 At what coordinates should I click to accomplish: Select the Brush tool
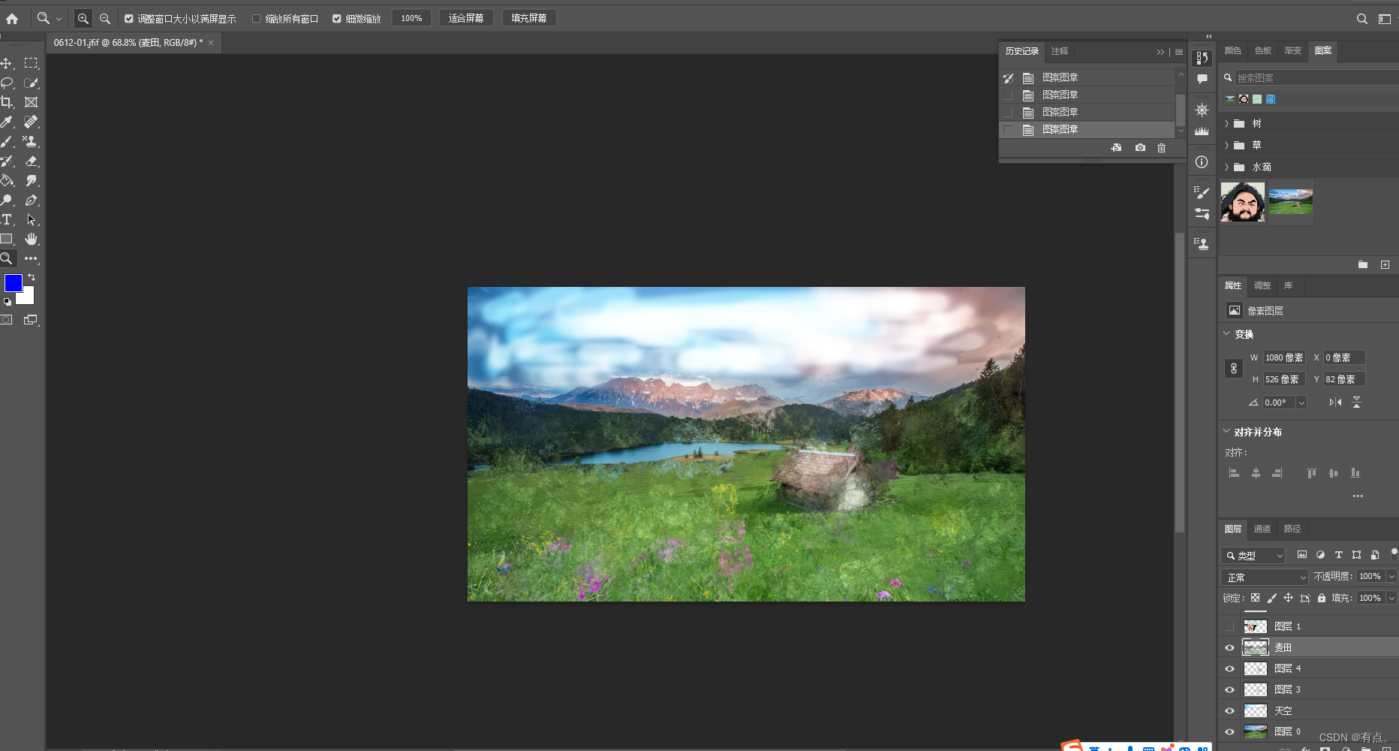tap(7, 142)
